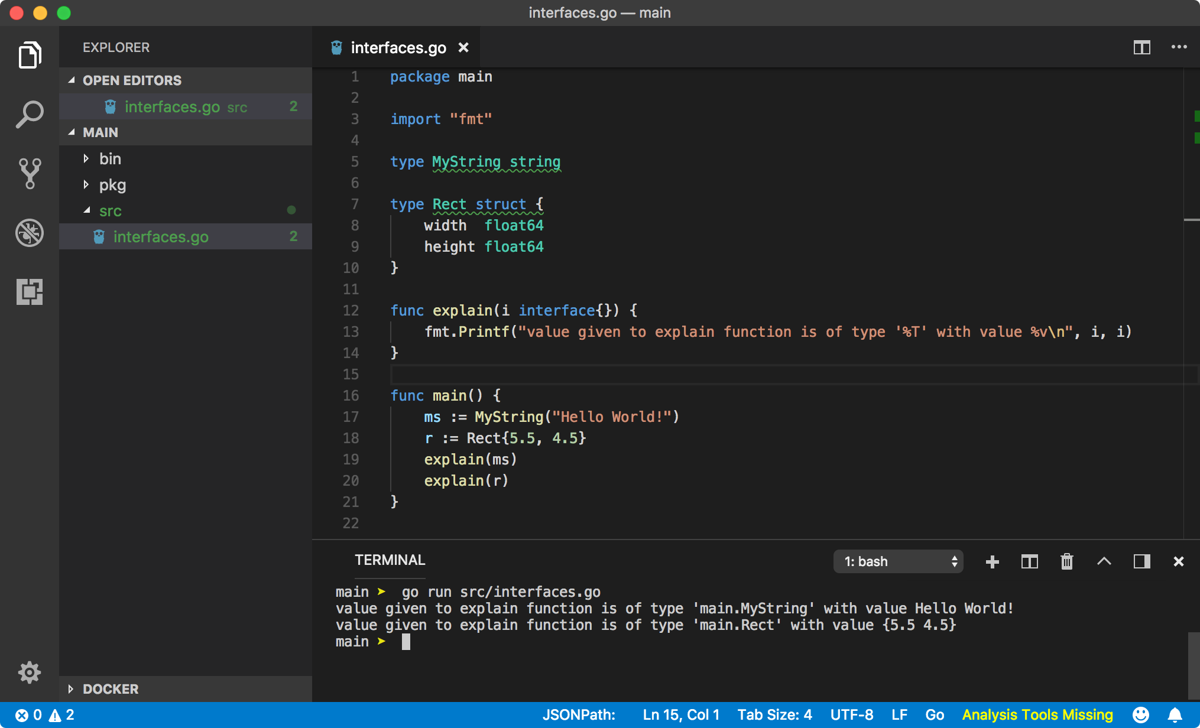
Task: Split the editor with the split icon
Action: point(1141,47)
